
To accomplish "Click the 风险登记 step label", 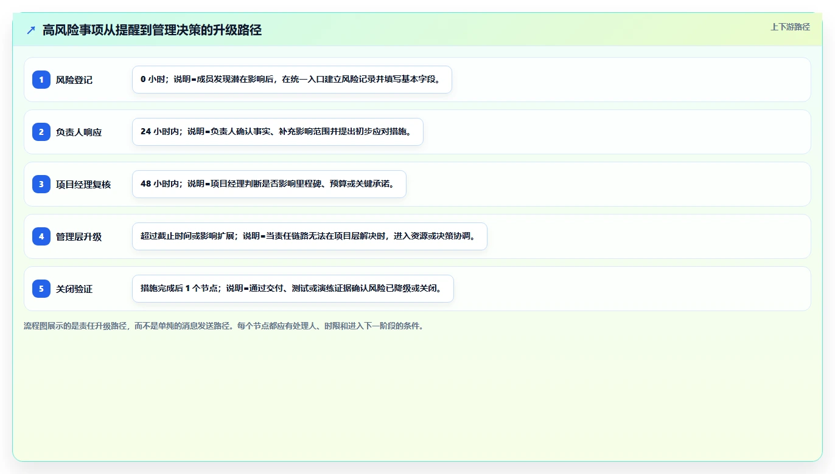I will click(x=74, y=80).
